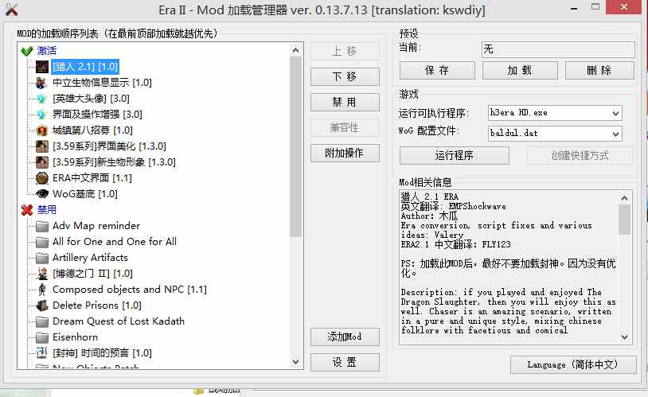Click 保存 to save preset
The image size is (648, 397).
coord(437,70)
